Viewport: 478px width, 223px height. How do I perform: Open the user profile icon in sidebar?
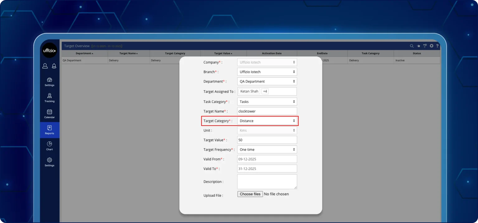click(x=45, y=66)
